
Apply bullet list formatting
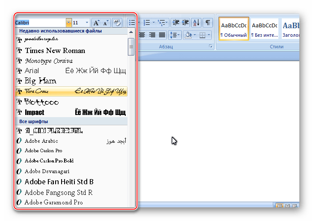click(132, 23)
